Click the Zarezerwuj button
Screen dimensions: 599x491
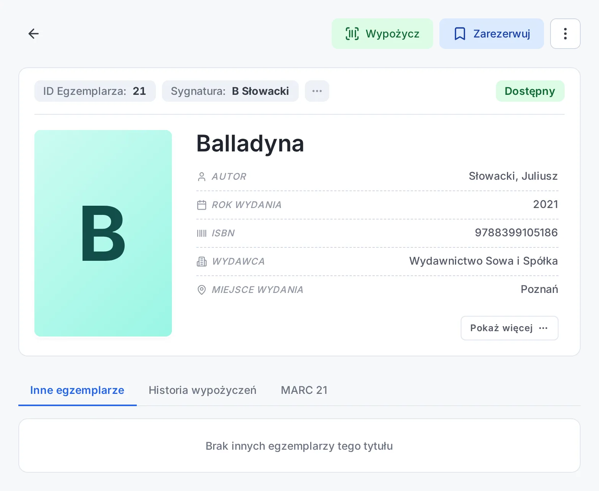tap(491, 34)
